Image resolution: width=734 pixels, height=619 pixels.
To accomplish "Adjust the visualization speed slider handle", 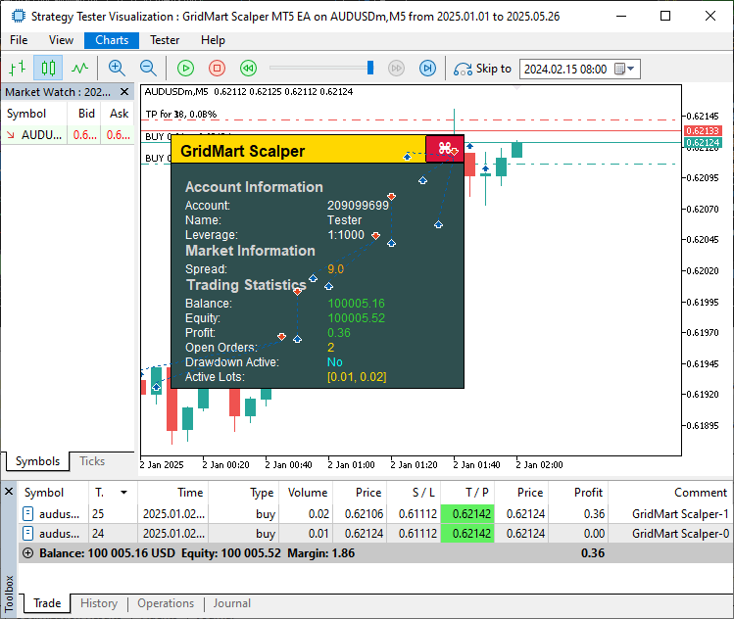I will 370,68.
